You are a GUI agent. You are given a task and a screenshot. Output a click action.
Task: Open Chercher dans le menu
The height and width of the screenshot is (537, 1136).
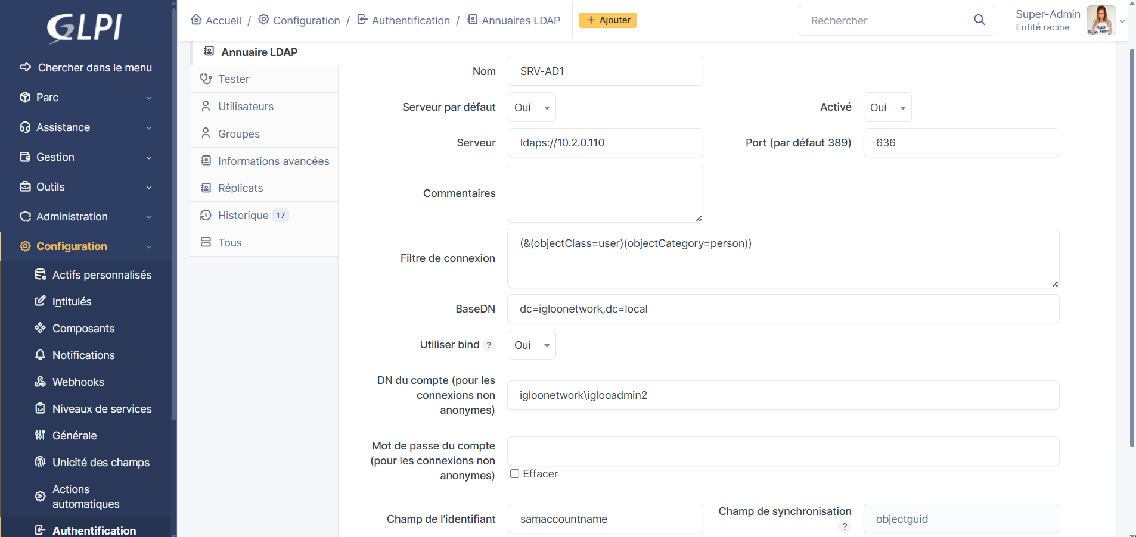pos(86,67)
